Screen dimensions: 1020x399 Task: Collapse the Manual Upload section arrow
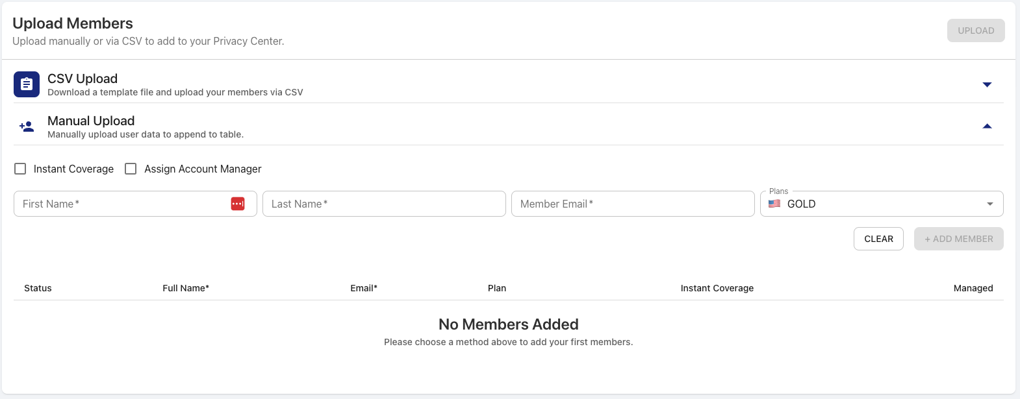click(x=987, y=127)
